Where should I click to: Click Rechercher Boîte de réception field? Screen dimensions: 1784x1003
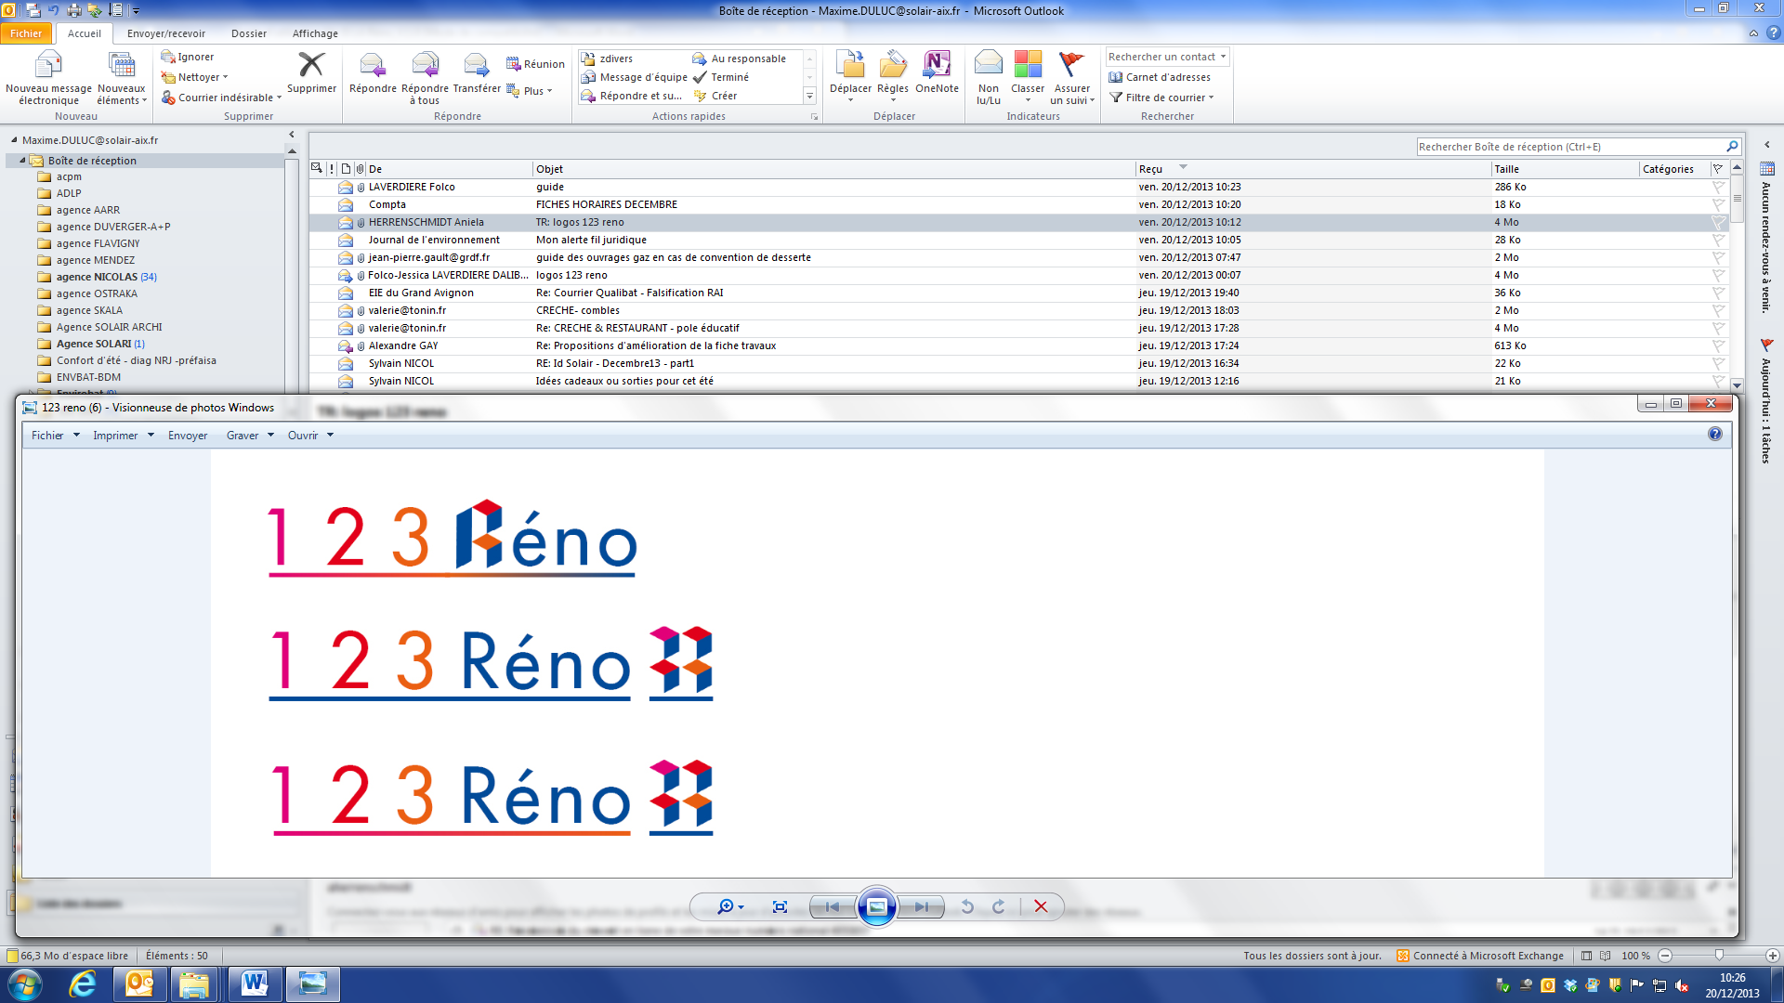pos(1570,147)
